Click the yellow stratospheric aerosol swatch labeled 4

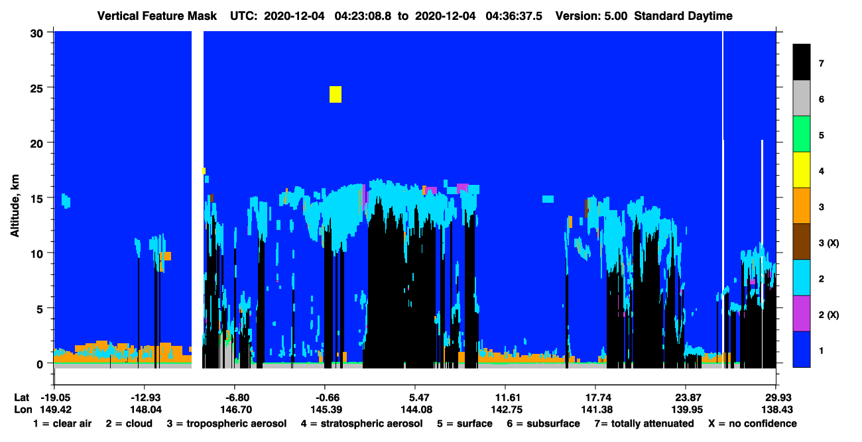click(x=802, y=170)
